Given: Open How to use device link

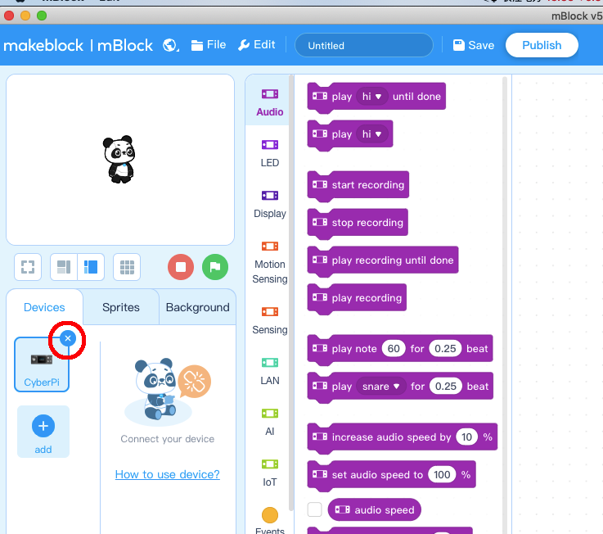Looking at the screenshot, I should click(167, 474).
